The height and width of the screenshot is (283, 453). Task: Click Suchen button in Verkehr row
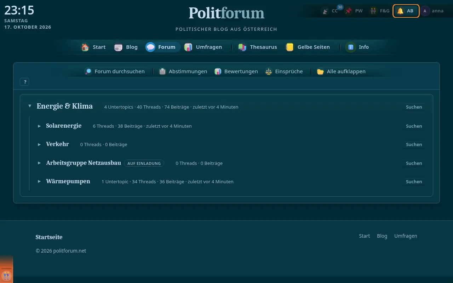414,144
